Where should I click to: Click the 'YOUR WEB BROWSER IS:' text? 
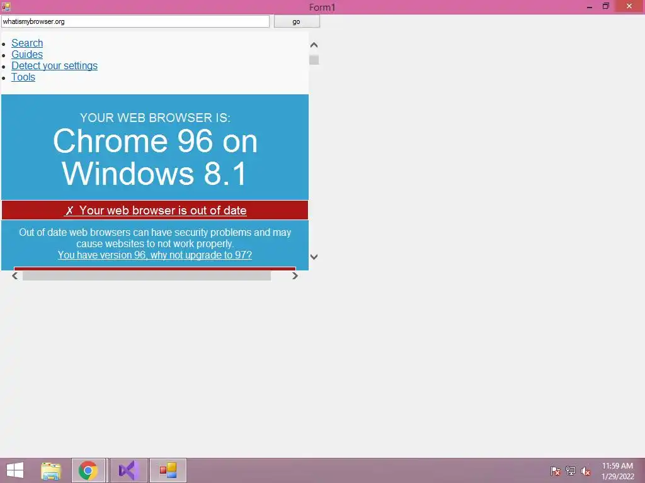pyautogui.click(x=155, y=118)
